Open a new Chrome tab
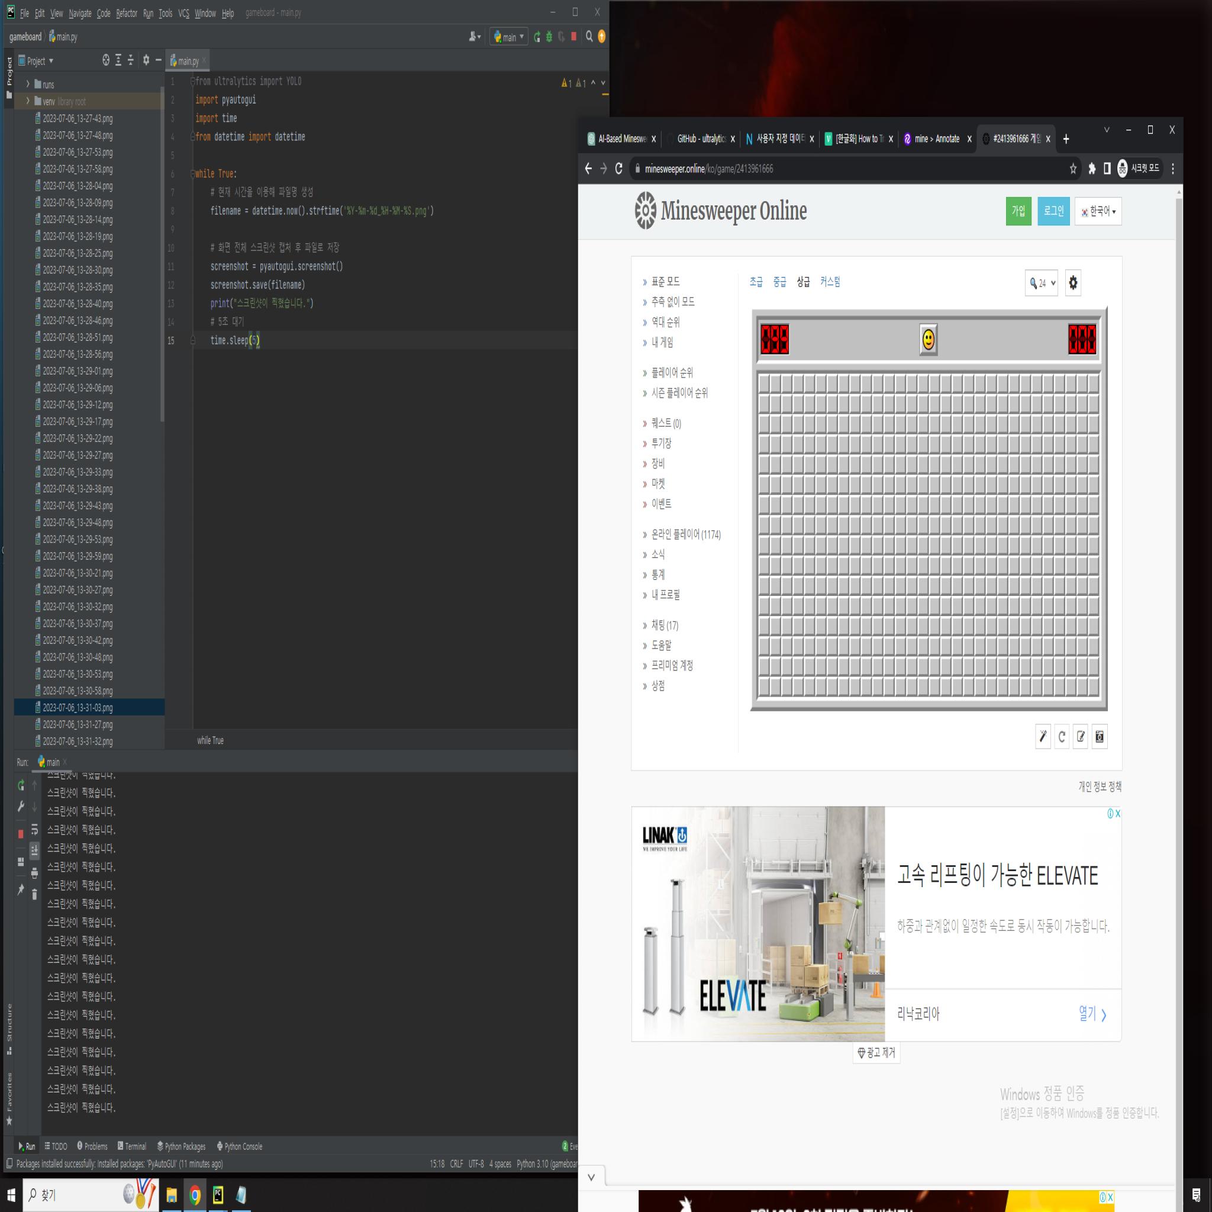The width and height of the screenshot is (1212, 1212). click(1066, 138)
